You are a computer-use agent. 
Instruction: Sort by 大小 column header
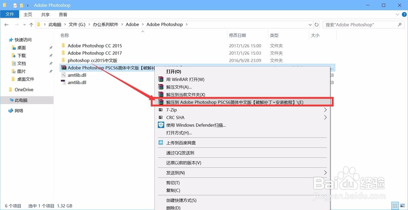(315, 36)
